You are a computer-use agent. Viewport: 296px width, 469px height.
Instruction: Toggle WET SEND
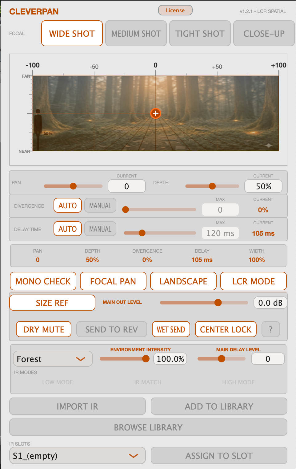point(171,329)
